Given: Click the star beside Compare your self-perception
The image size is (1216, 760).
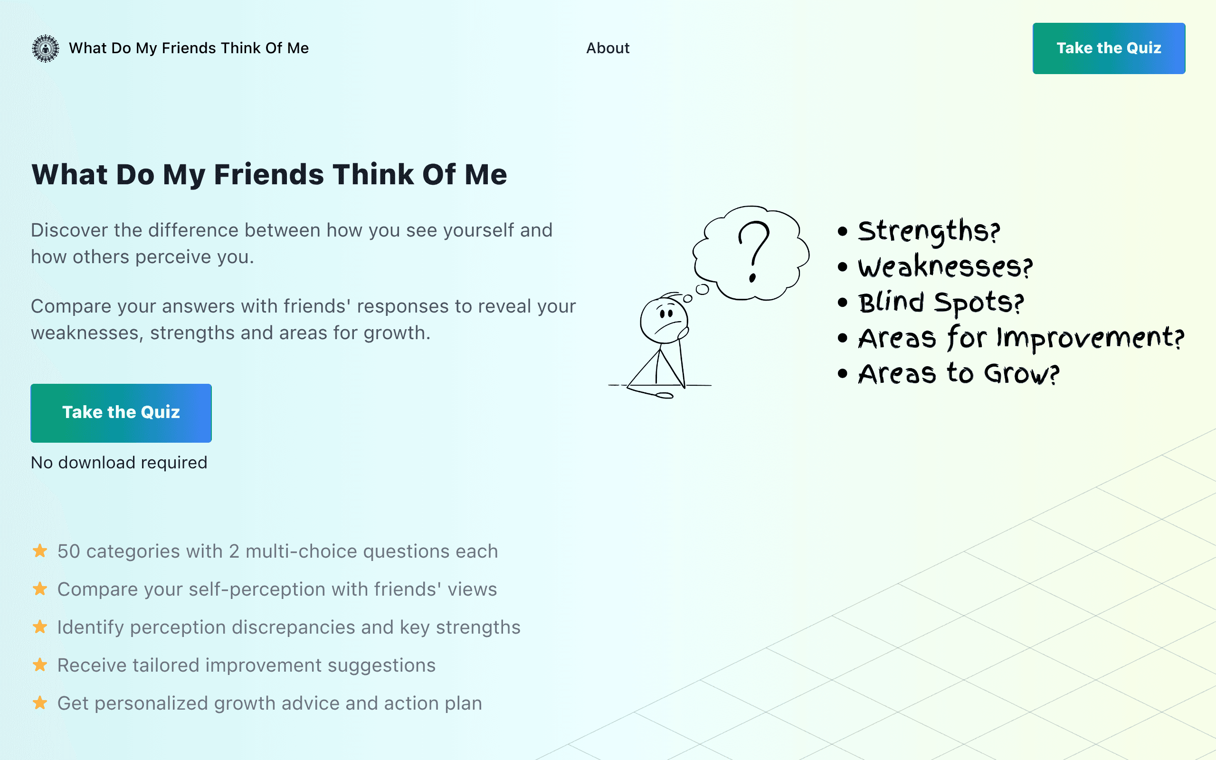Looking at the screenshot, I should [x=40, y=589].
